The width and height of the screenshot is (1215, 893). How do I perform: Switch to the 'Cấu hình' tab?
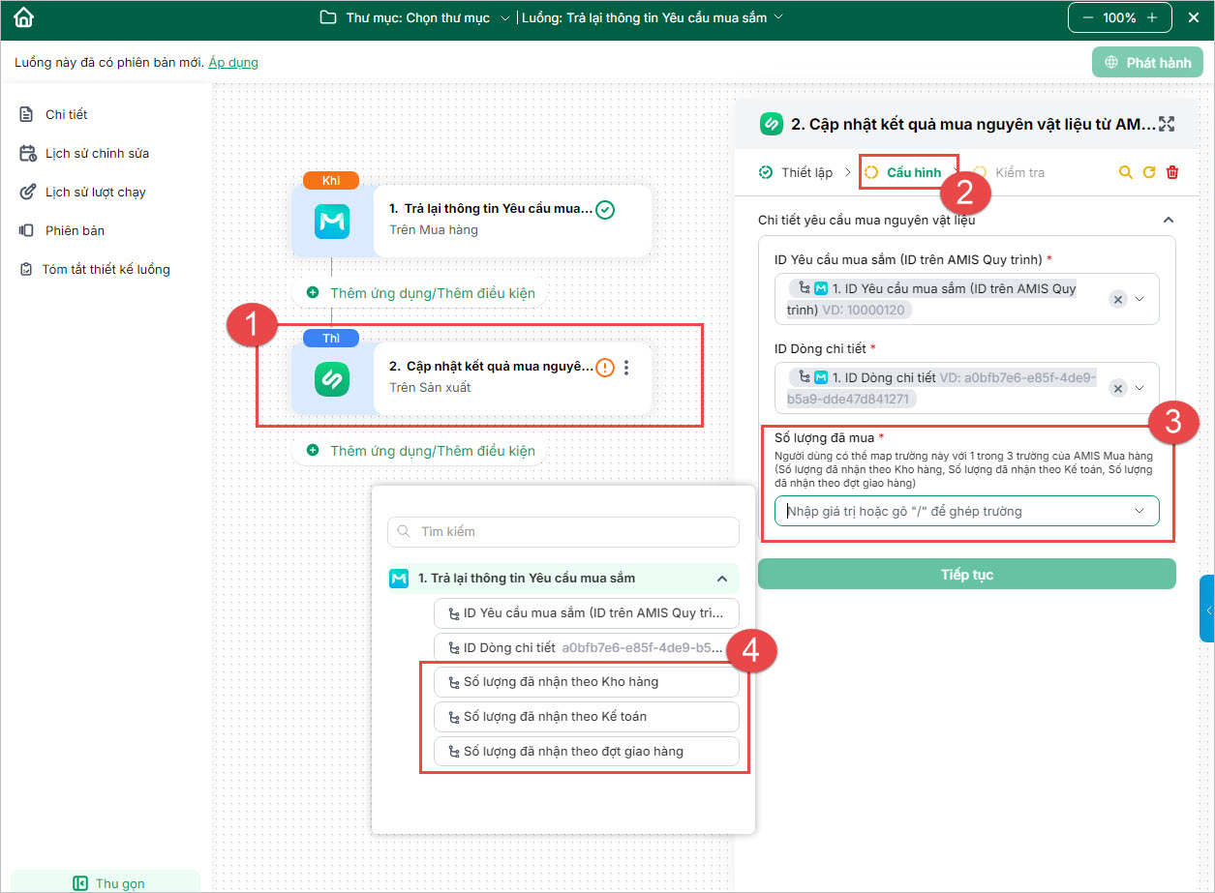[x=904, y=172]
